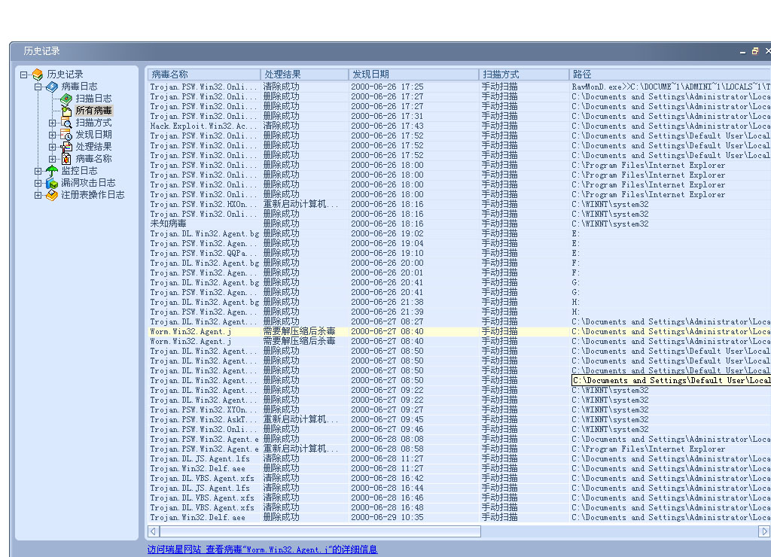771x557 pixels.
Task: Expand the 处理结果 node
Action: point(52,147)
